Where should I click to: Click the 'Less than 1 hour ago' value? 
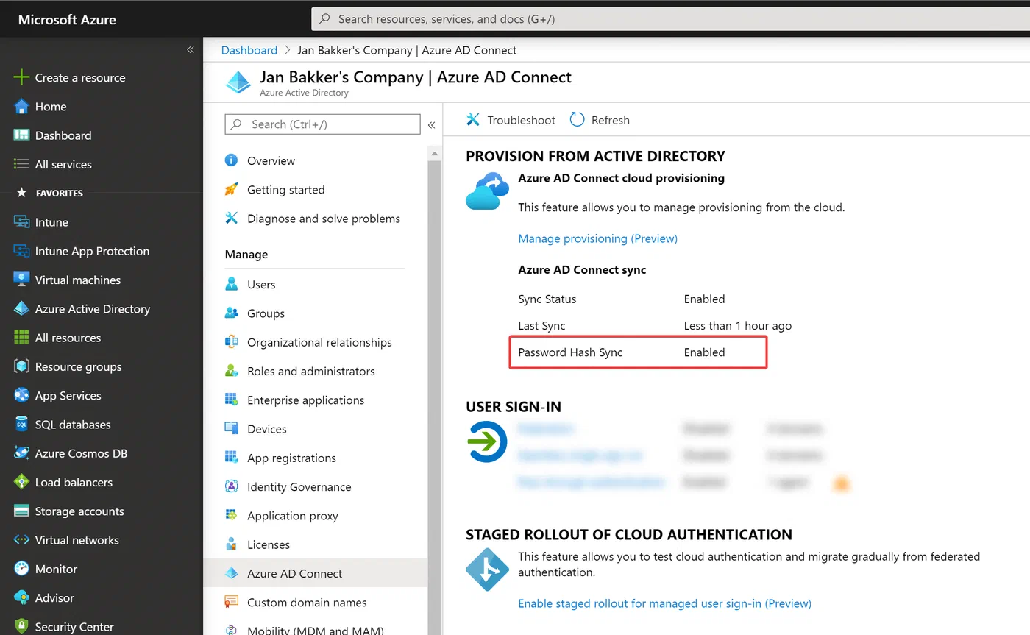[737, 325]
